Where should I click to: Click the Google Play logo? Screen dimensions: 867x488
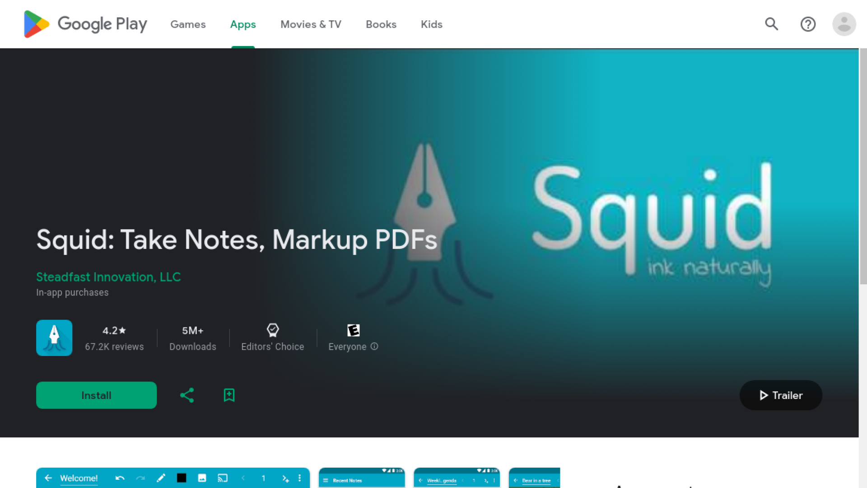point(85,24)
